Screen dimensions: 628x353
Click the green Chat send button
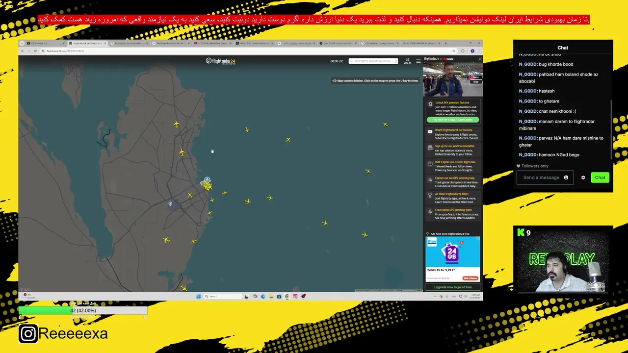pos(600,177)
